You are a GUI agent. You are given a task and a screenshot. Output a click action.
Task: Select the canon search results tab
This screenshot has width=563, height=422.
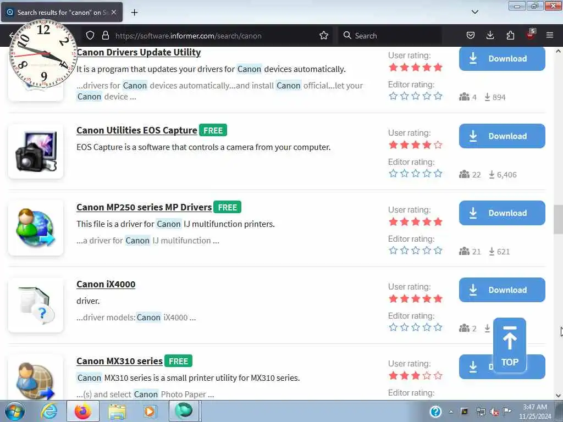(62, 12)
